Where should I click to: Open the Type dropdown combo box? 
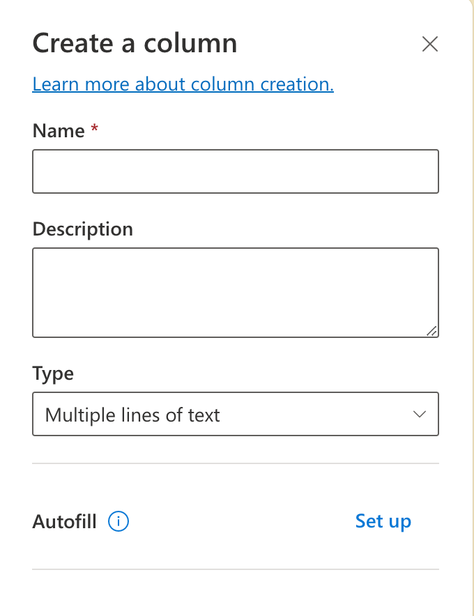click(235, 415)
